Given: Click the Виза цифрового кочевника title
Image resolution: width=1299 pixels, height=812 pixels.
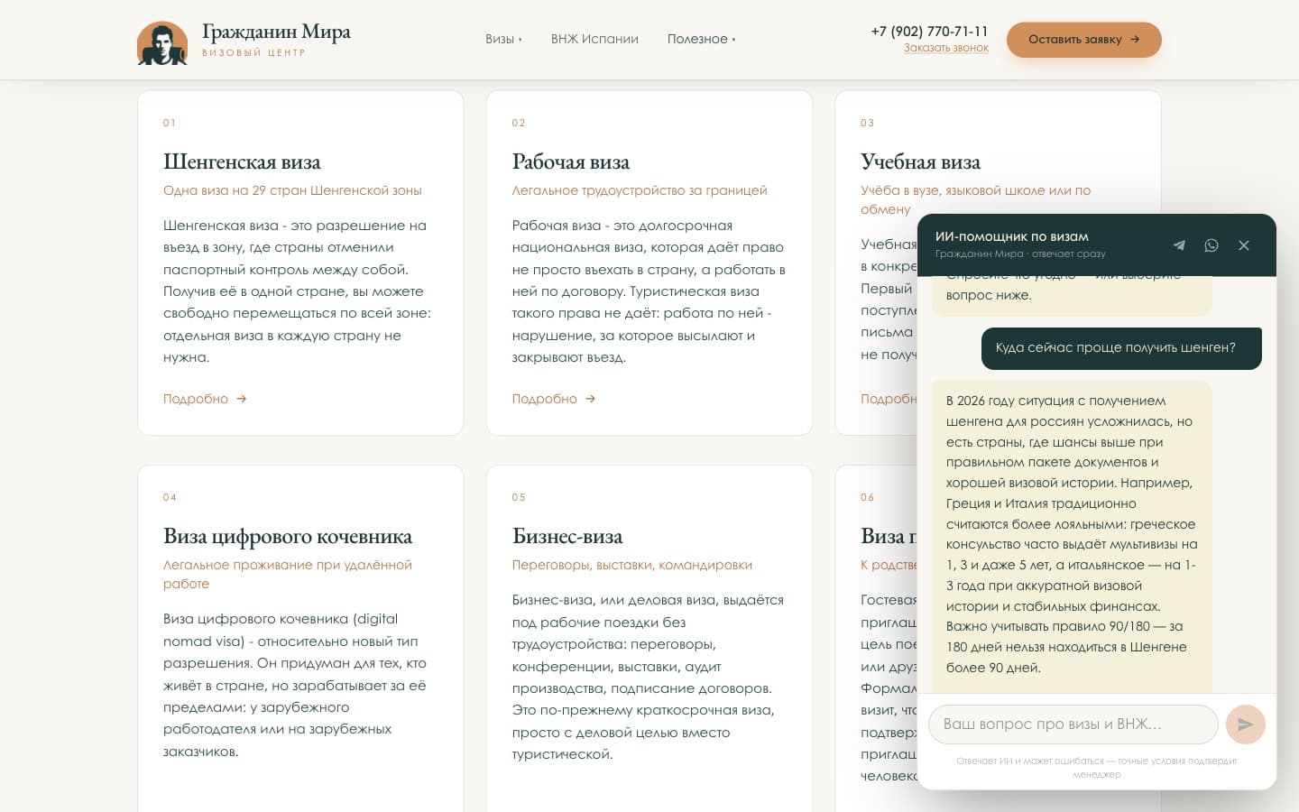Looking at the screenshot, I should 288,537.
